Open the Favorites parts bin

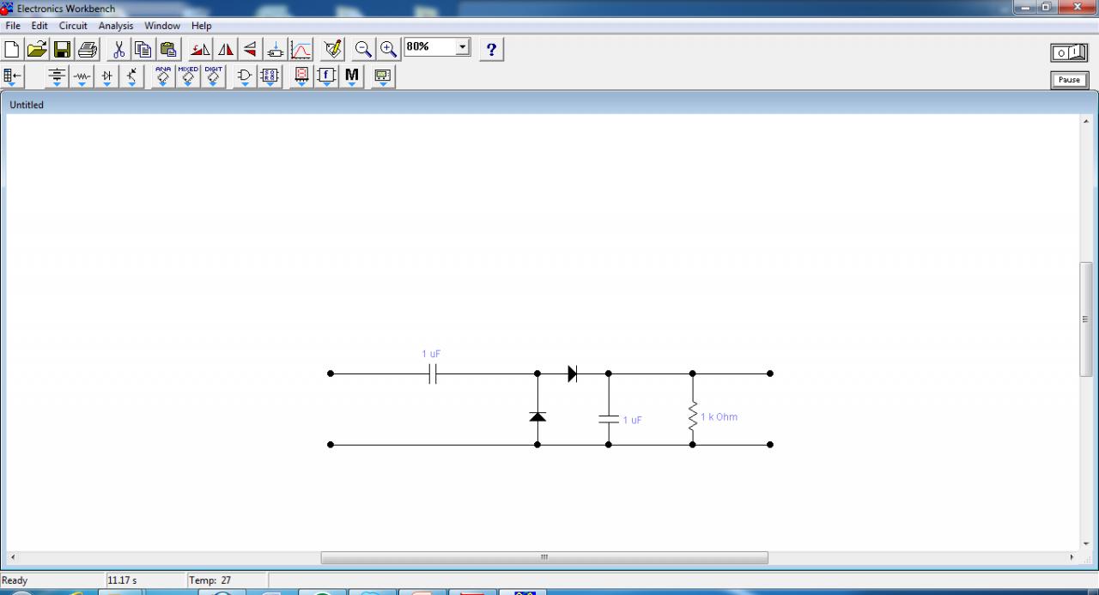[13, 77]
